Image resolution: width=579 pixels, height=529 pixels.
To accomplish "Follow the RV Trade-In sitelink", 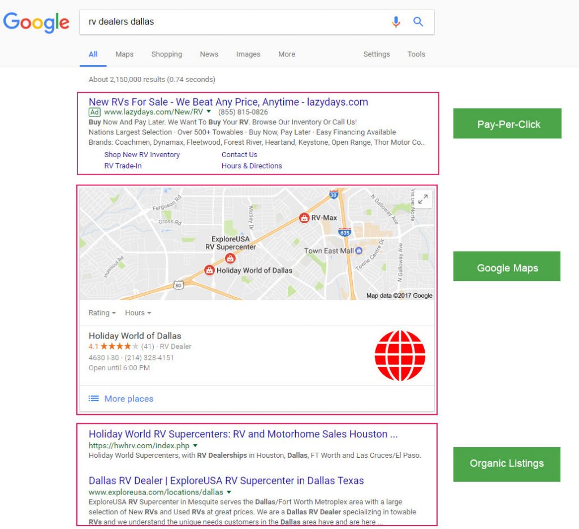I will tap(123, 166).
